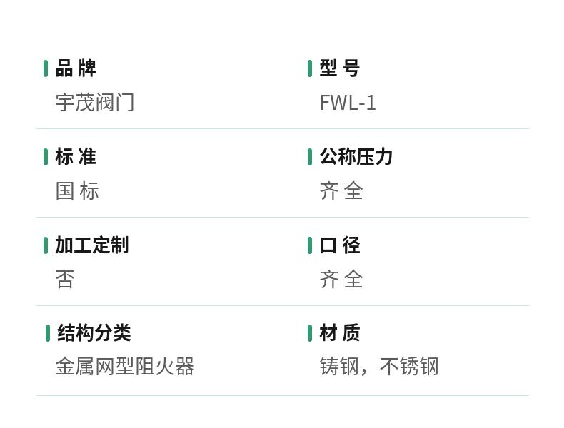Image resolution: width=564 pixels, height=428 pixels.
Task: Select the 铸钢，不锈钢 material value
Action: [379, 367]
